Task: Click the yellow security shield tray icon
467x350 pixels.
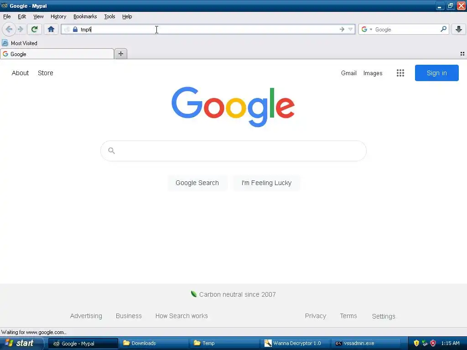Action: 416,343
